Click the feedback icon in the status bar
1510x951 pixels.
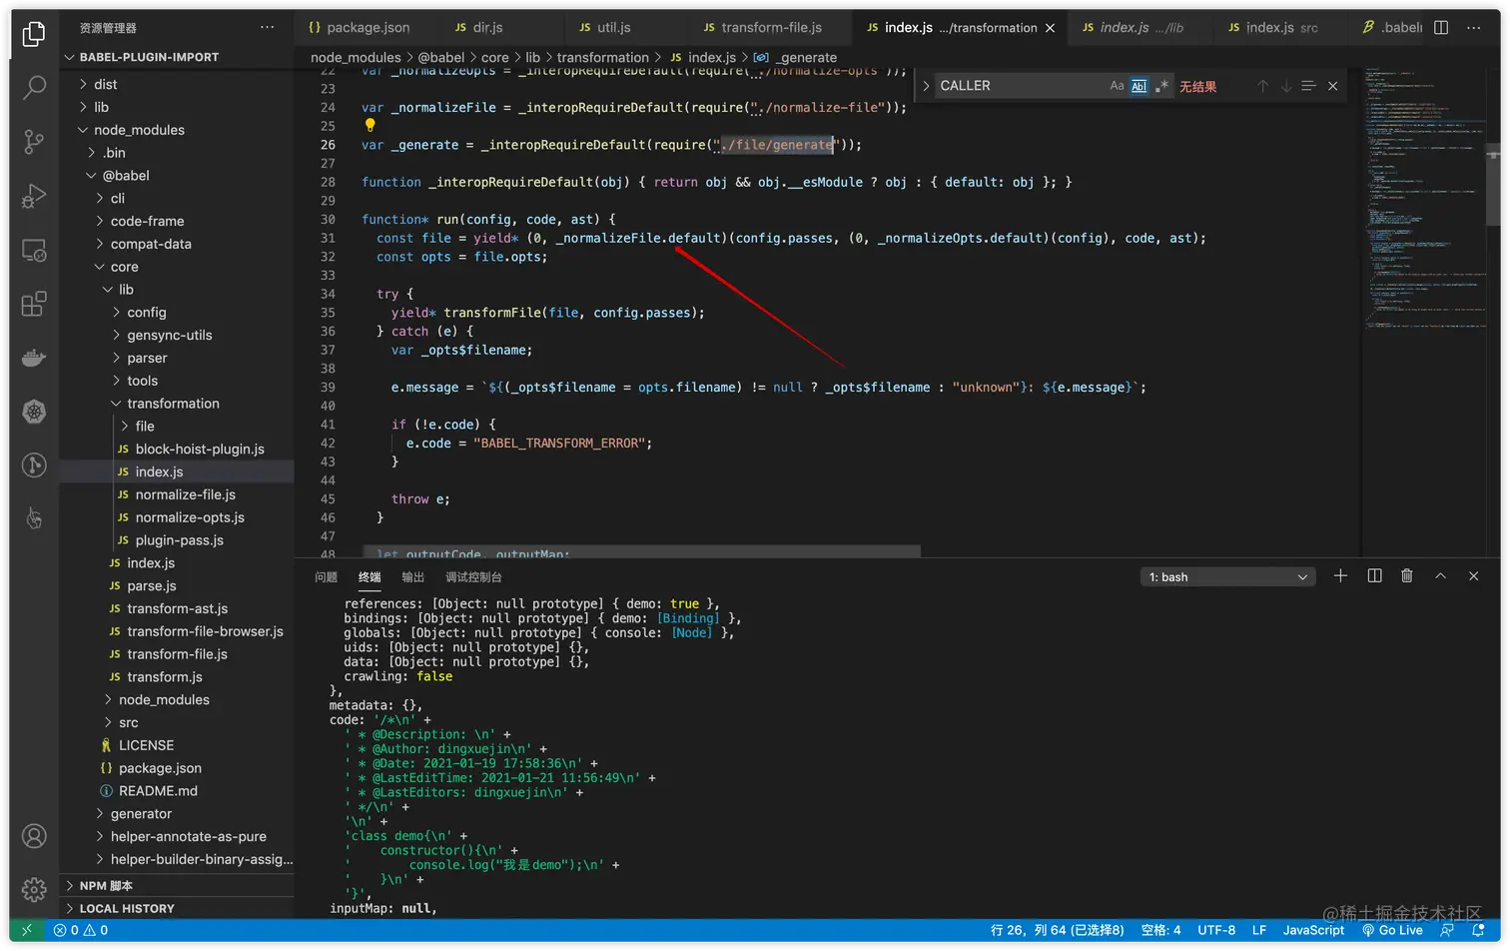(1447, 930)
